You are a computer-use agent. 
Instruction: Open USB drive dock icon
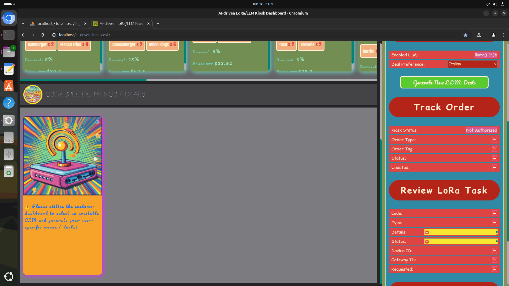pos(9,154)
